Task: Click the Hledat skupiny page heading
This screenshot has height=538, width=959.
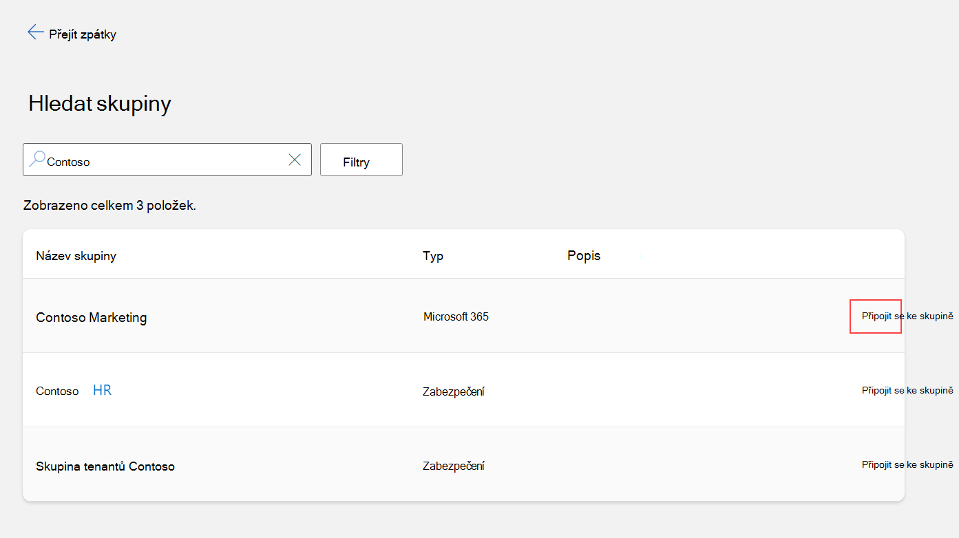Action: (100, 103)
